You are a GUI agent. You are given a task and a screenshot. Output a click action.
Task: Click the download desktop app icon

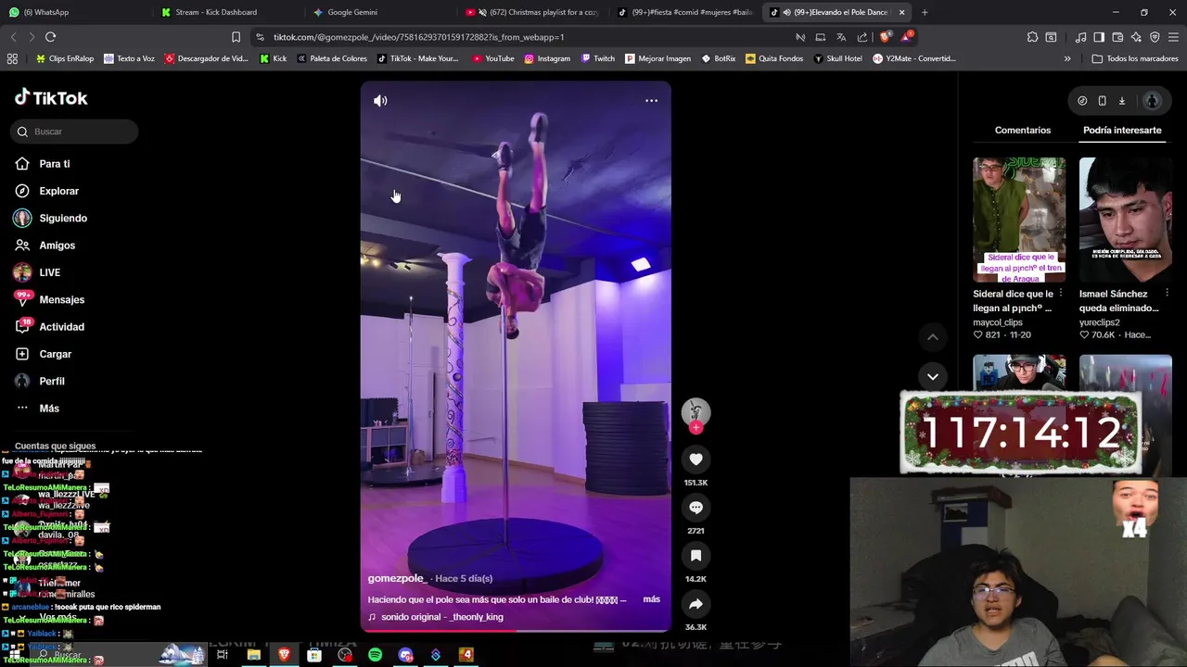pyautogui.click(x=1121, y=100)
